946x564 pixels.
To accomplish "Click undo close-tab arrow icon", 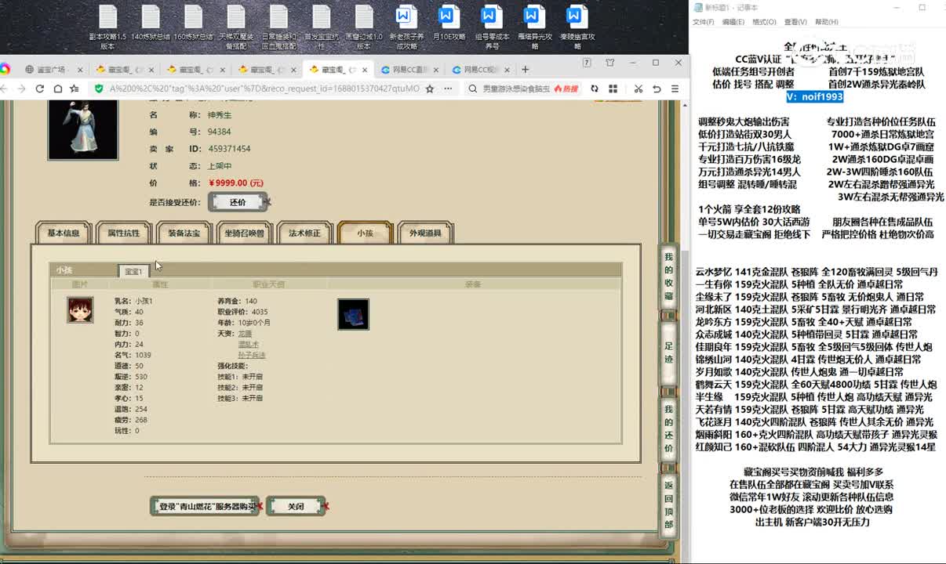I will point(657,89).
